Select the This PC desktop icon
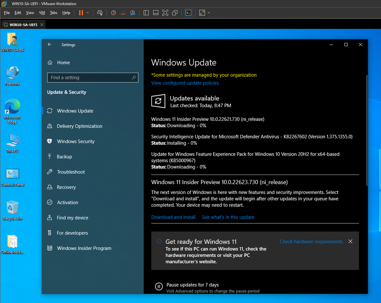381x303 pixels. click(x=12, y=143)
